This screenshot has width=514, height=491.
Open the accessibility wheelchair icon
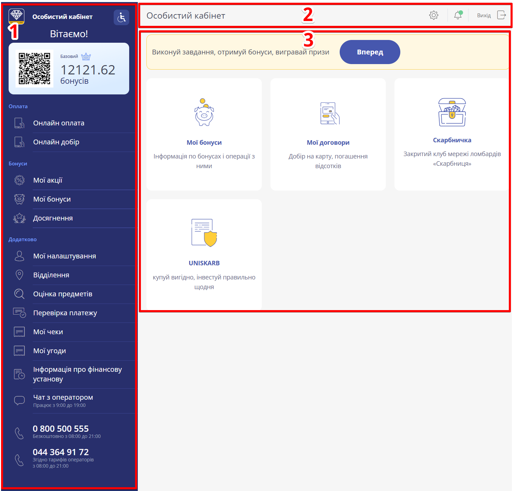pos(121,17)
